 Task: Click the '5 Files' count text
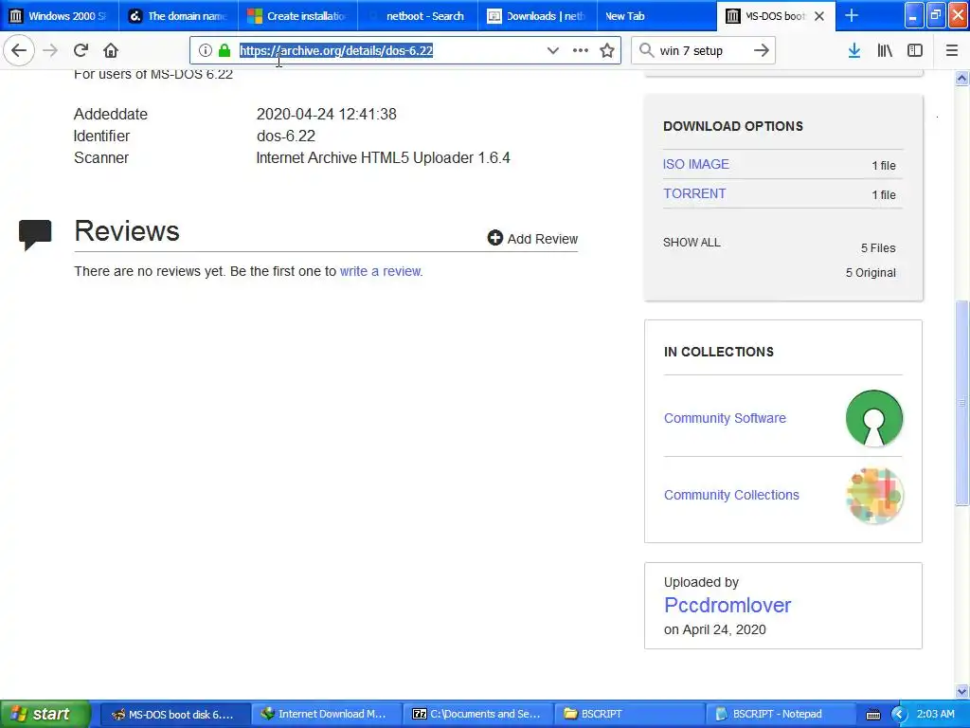click(x=878, y=247)
